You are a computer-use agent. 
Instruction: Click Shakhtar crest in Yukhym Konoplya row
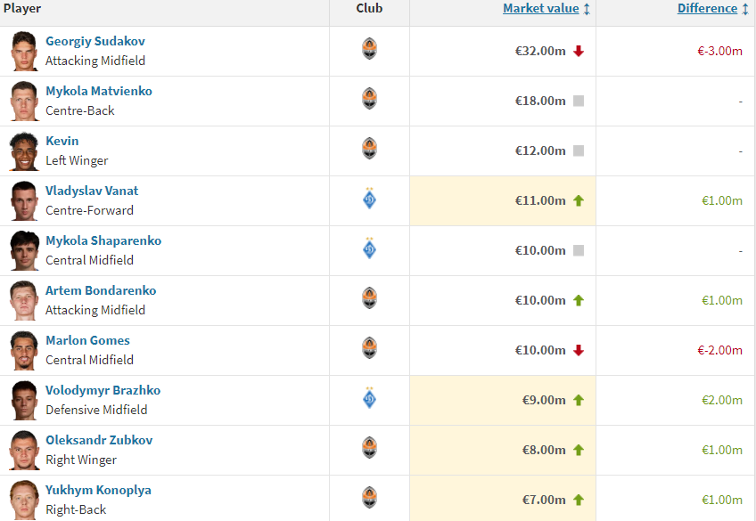click(369, 498)
